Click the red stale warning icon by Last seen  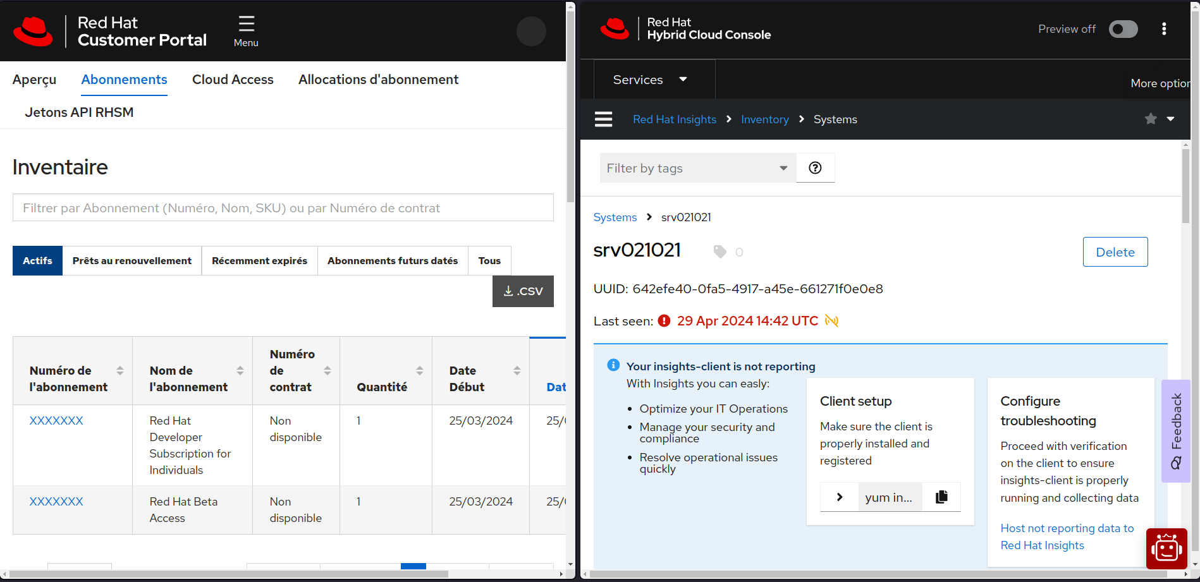pyautogui.click(x=664, y=321)
